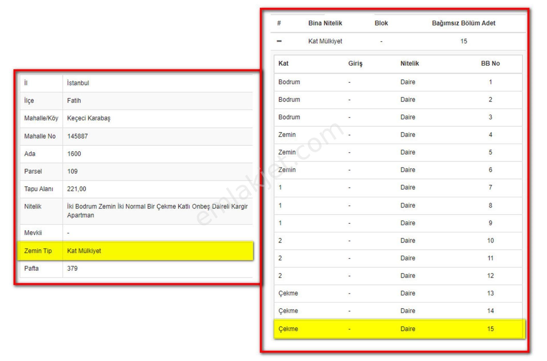Click the highlighted Zemin Tip Kat Mülkiyet value

click(x=84, y=251)
